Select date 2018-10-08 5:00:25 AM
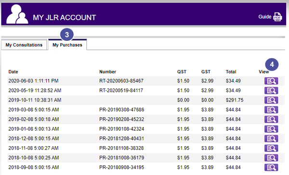The width and height of the screenshot is (289, 175). (34, 158)
